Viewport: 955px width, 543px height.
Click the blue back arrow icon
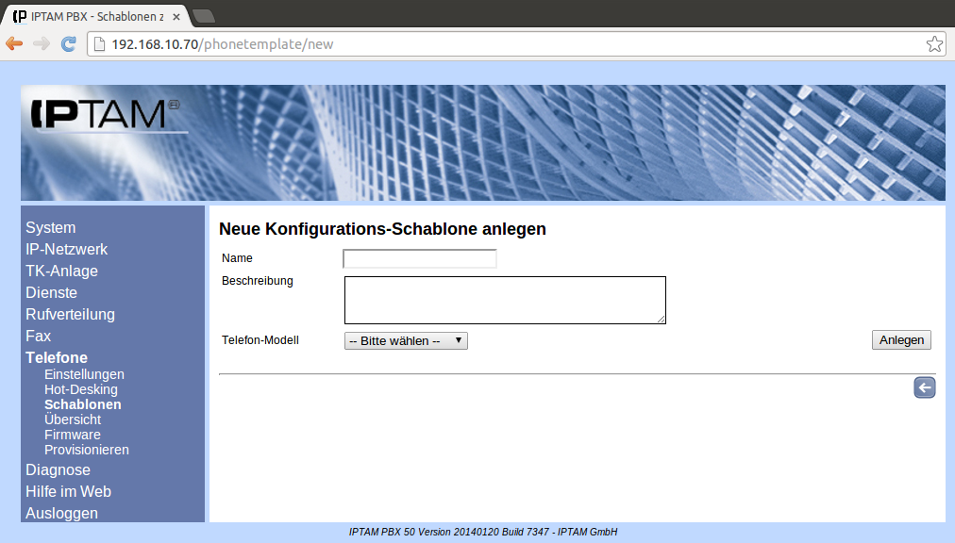(x=924, y=387)
